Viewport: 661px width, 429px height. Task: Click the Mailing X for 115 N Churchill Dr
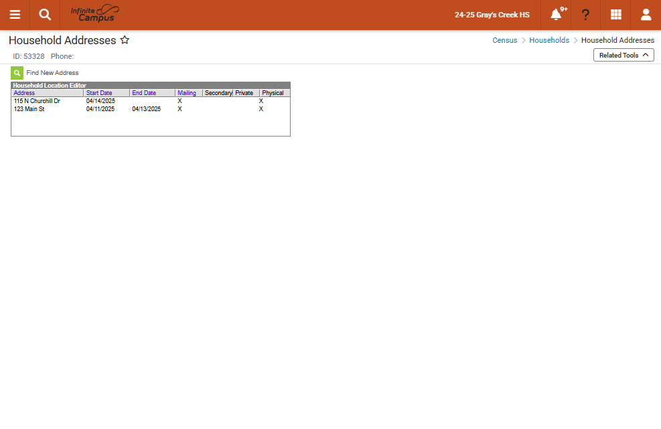tap(179, 101)
